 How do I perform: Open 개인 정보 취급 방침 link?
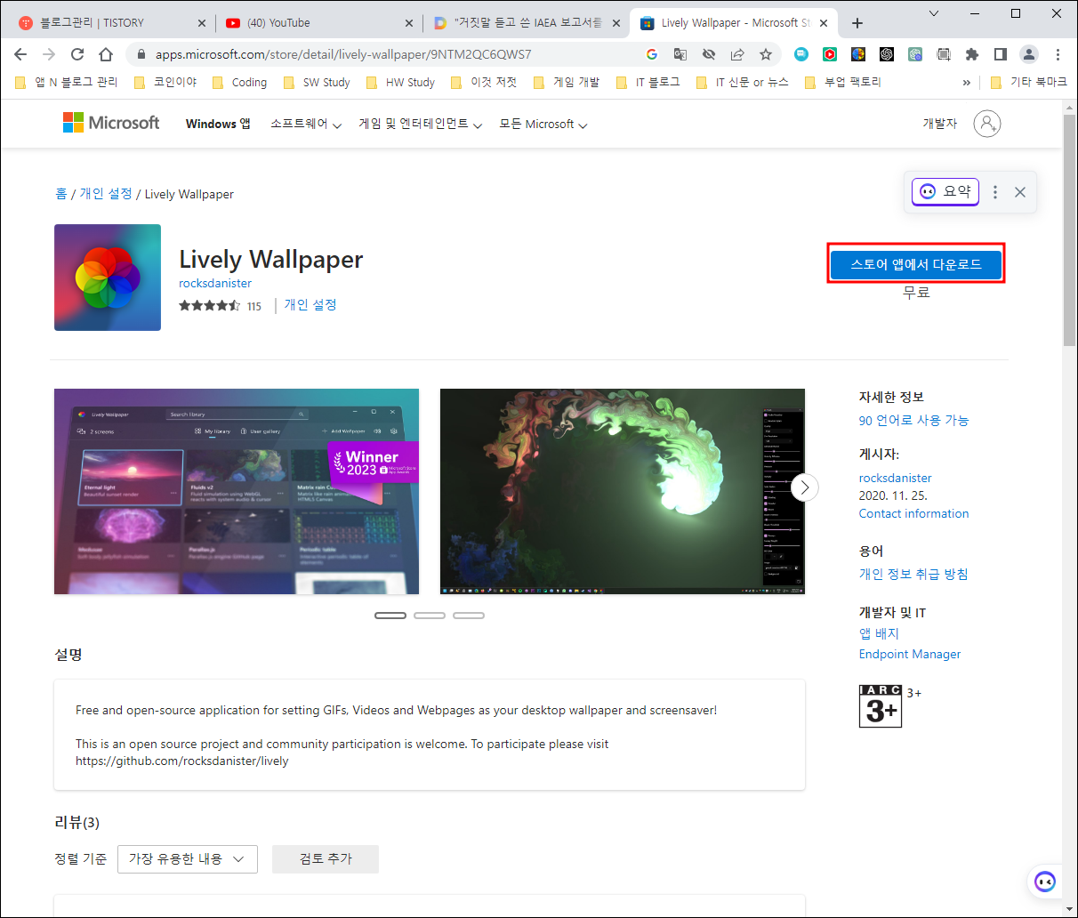[x=913, y=574]
